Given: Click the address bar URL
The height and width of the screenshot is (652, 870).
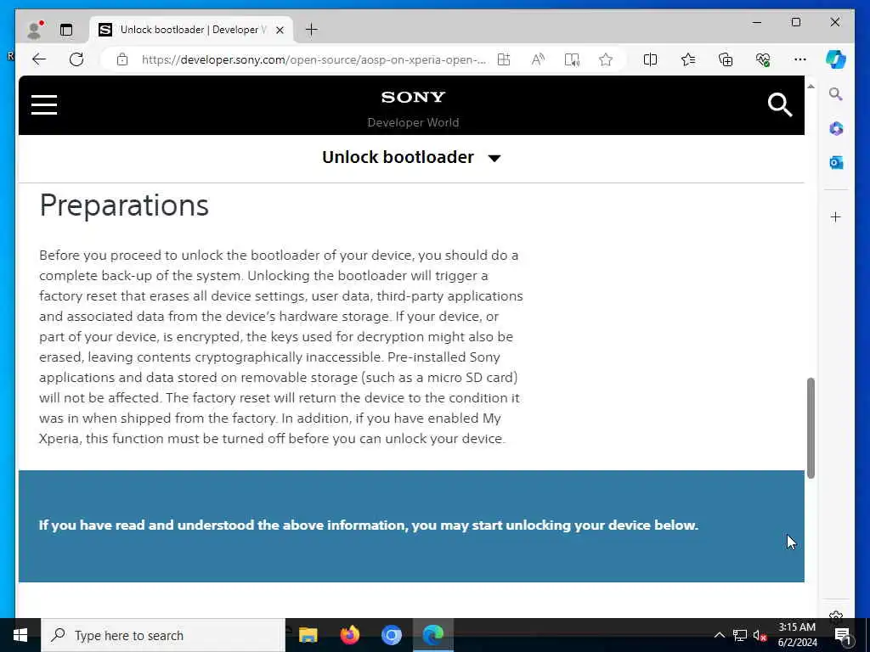Looking at the screenshot, I should 314,59.
